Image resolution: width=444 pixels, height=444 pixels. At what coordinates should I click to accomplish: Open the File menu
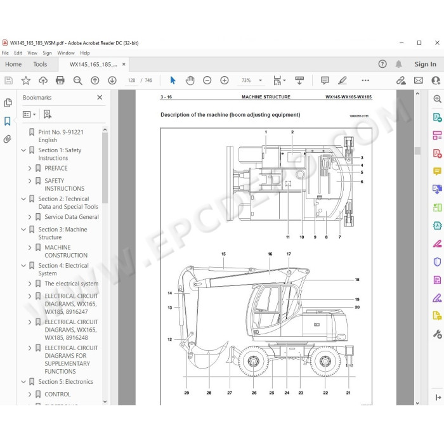coord(5,53)
